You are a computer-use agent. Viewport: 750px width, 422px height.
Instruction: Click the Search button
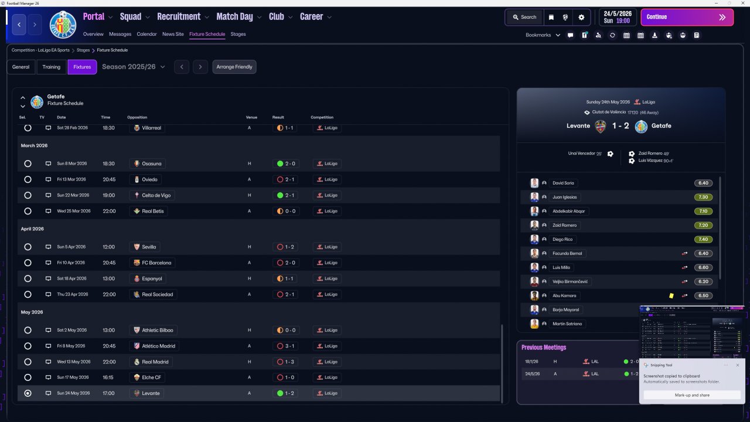524,18
